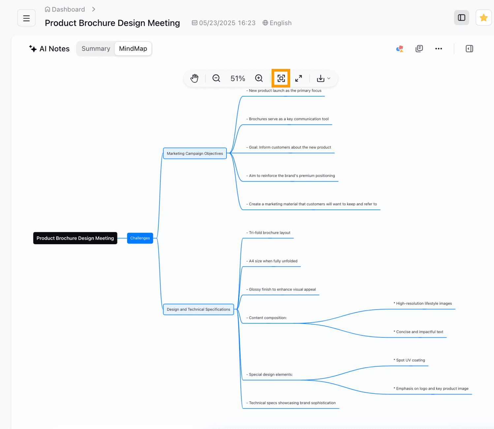
Task: Open the hamburger menu
Action: (x=26, y=18)
